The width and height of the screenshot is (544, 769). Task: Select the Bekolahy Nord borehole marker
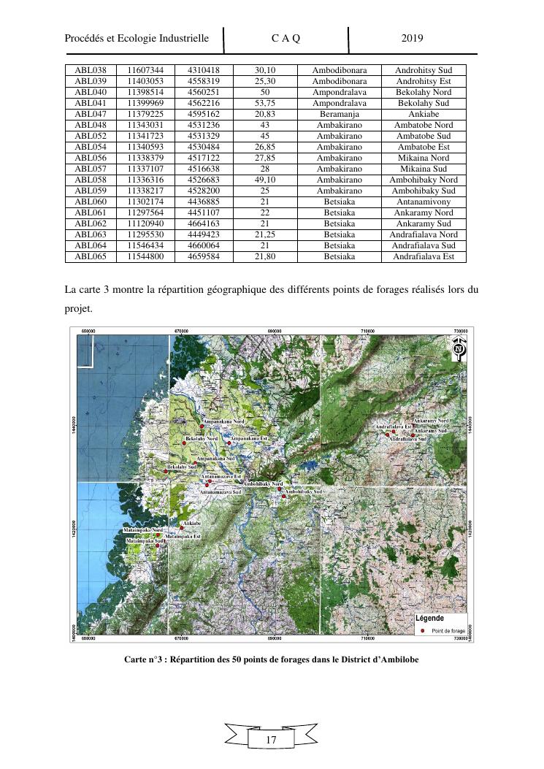pos(183,443)
